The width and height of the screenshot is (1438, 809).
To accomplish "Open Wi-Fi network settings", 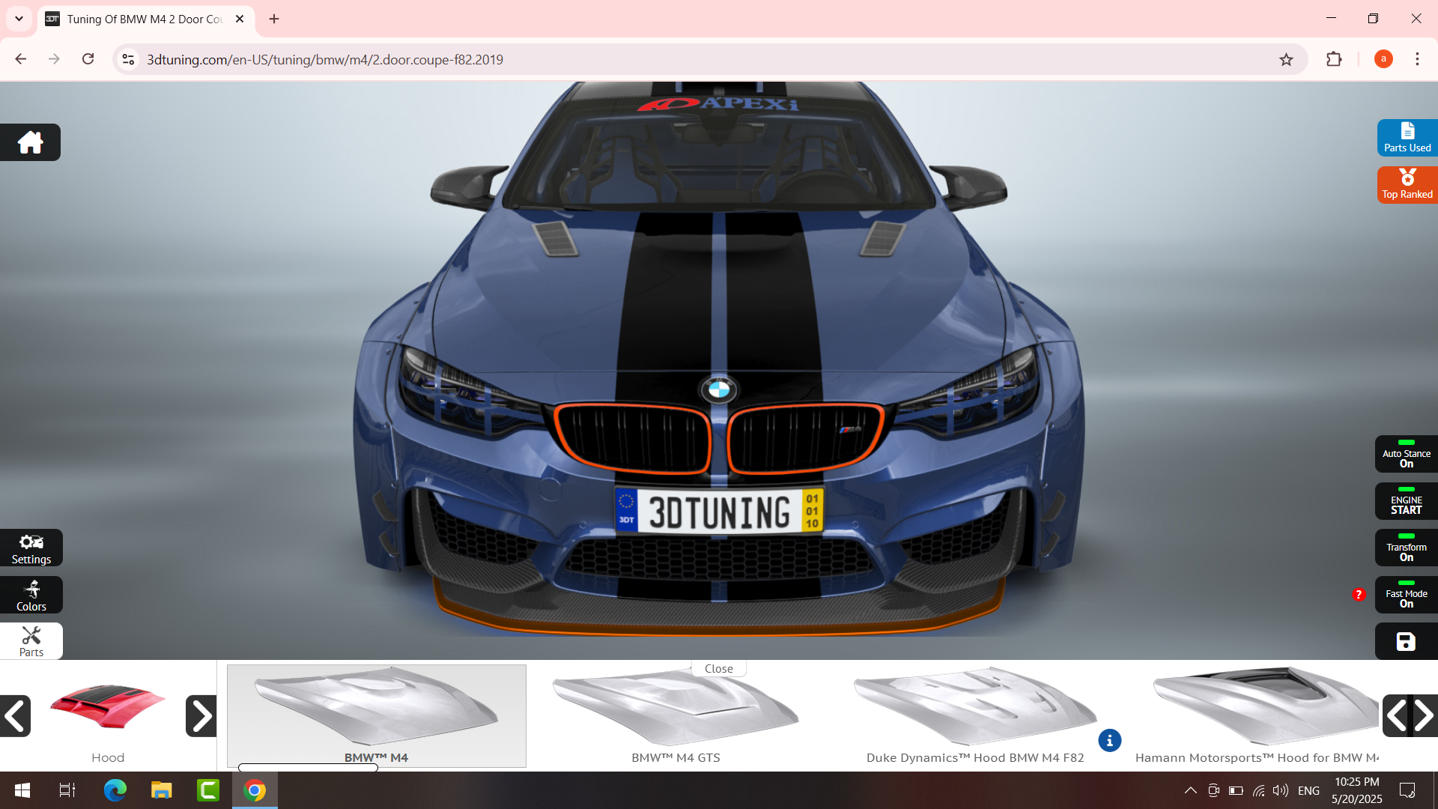I will [1258, 790].
